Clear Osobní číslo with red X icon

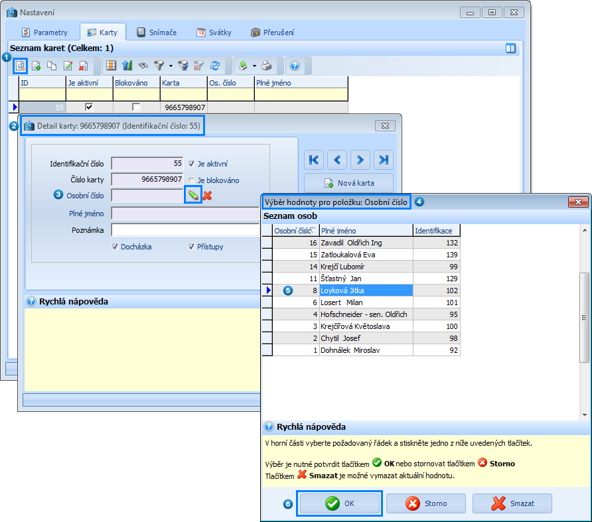point(207,196)
